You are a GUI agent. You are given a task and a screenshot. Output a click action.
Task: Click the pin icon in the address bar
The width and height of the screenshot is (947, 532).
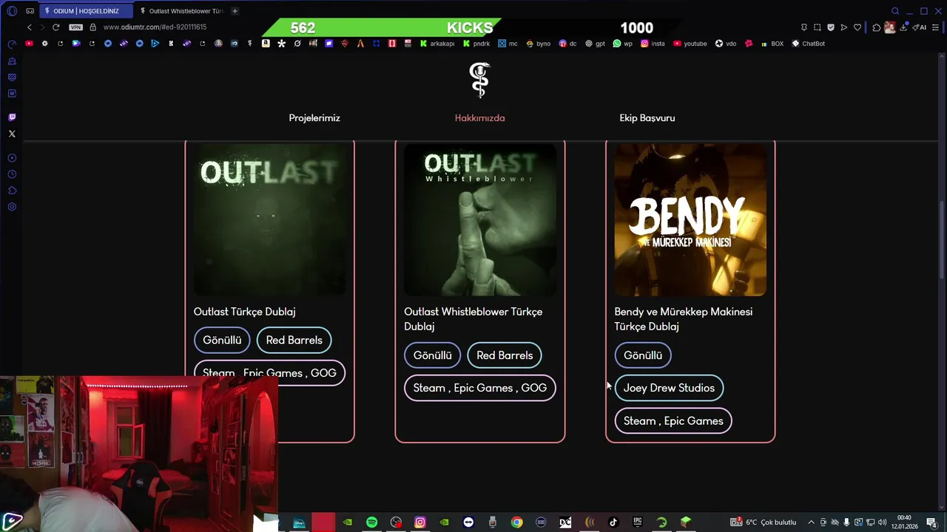(804, 27)
